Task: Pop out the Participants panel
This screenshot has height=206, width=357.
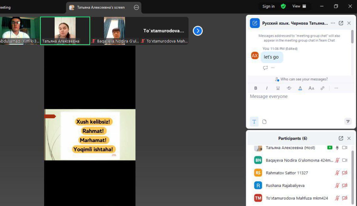Action: point(341,138)
